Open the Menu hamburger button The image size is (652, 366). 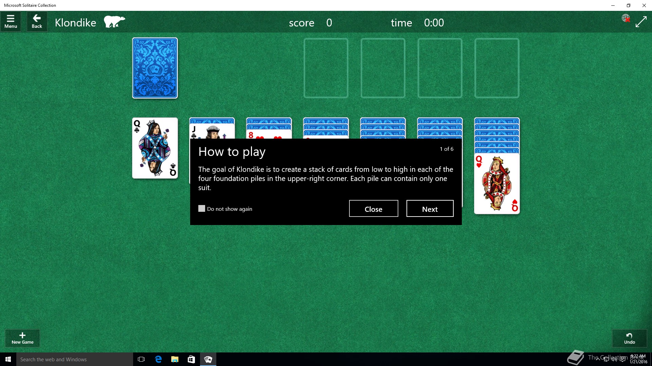pyautogui.click(x=11, y=22)
